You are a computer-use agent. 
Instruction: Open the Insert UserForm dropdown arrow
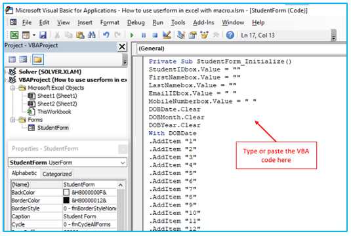(34, 35)
